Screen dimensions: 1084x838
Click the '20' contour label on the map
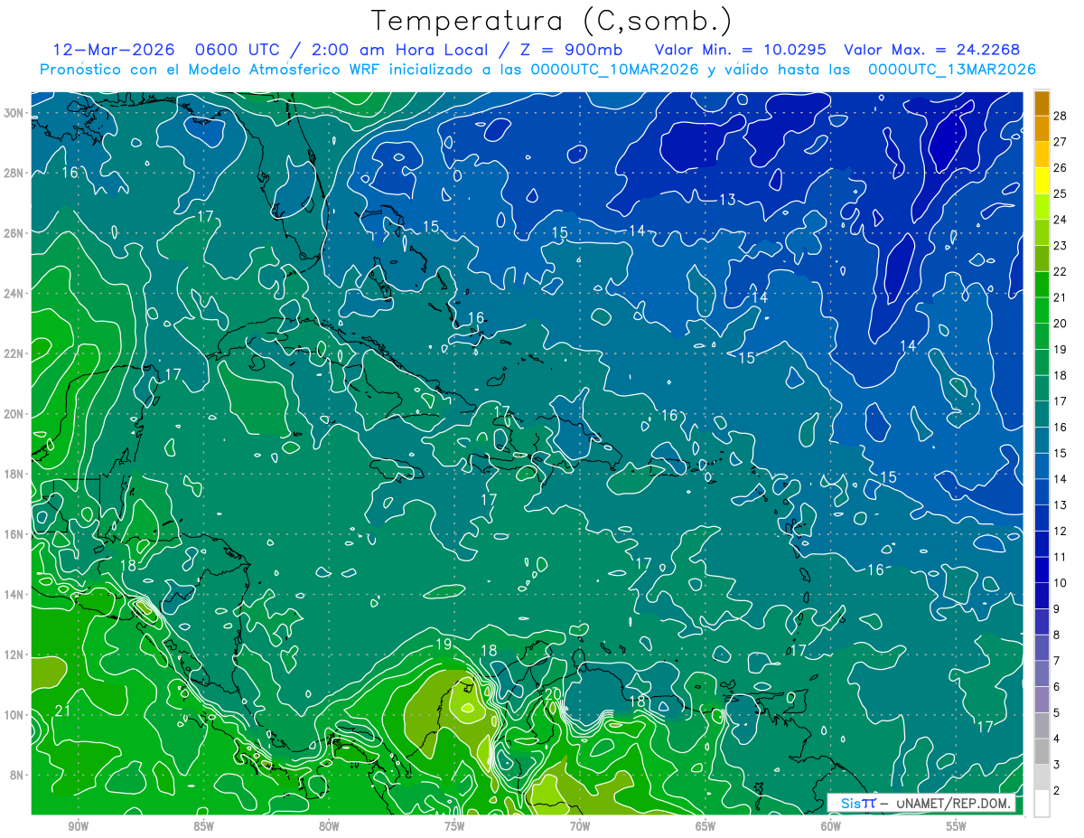553,693
